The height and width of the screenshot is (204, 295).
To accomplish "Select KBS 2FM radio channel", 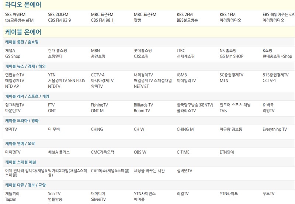I will [x=185, y=14].
